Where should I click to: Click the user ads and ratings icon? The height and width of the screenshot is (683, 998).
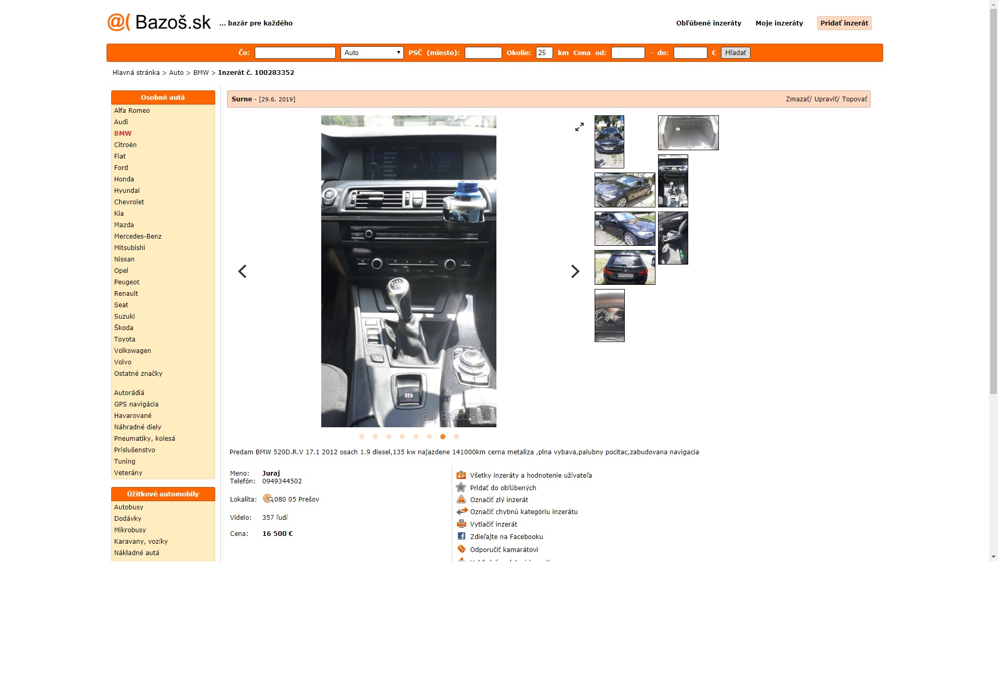(461, 475)
